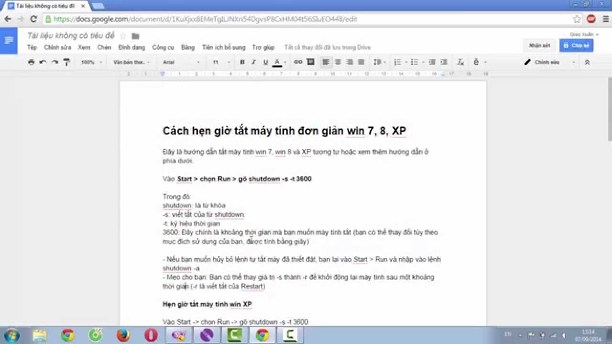Viewport: 612px width, 344px height.
Task: Align text to the left
Action: 326,62
